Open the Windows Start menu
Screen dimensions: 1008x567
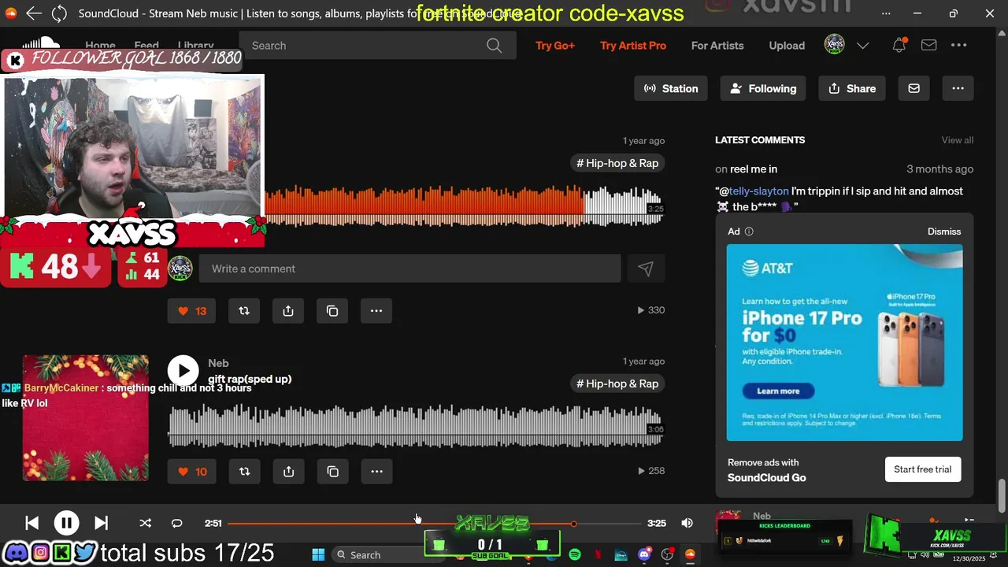(318, 554)
